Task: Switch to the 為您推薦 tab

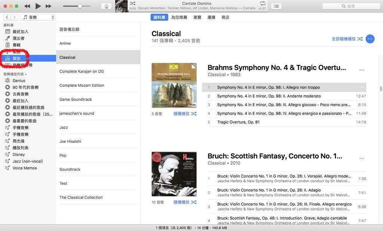Action: tap(179, 17)
